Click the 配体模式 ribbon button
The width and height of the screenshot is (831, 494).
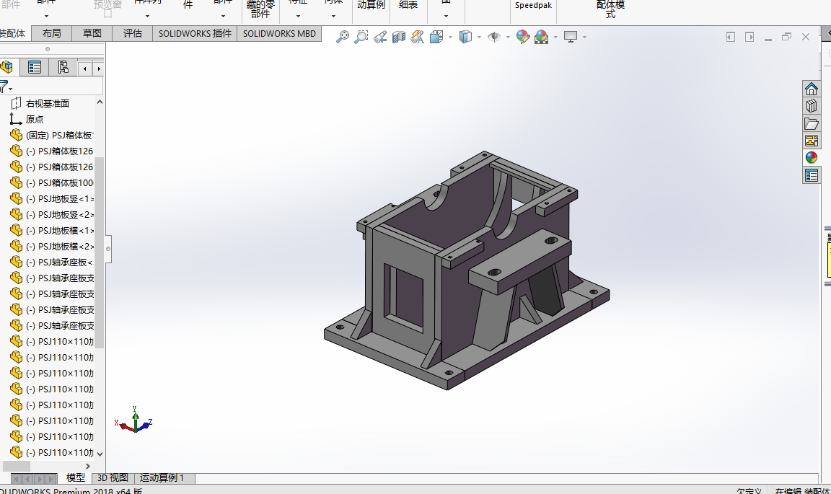point(610,9)
